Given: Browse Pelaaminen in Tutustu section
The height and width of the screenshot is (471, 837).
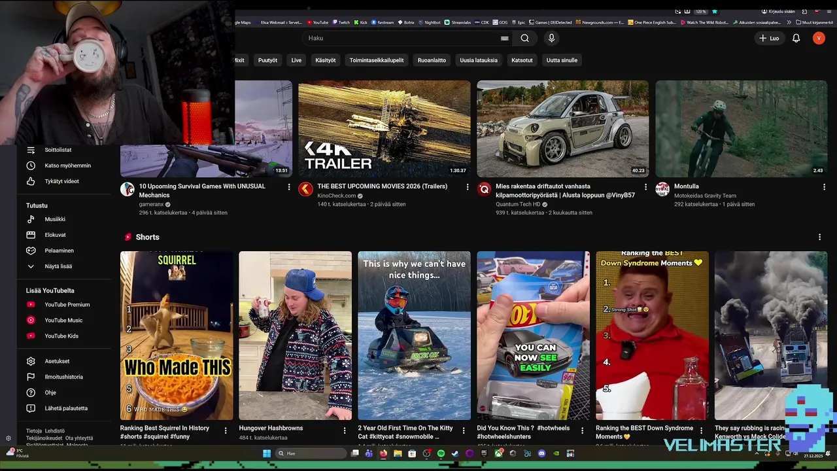Looking at the screenshot, I should (x=58, y=251).
